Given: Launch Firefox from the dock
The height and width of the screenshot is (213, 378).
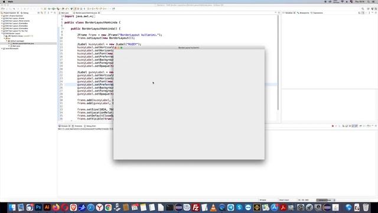Looking at the screenshot, I should (56, 208).
